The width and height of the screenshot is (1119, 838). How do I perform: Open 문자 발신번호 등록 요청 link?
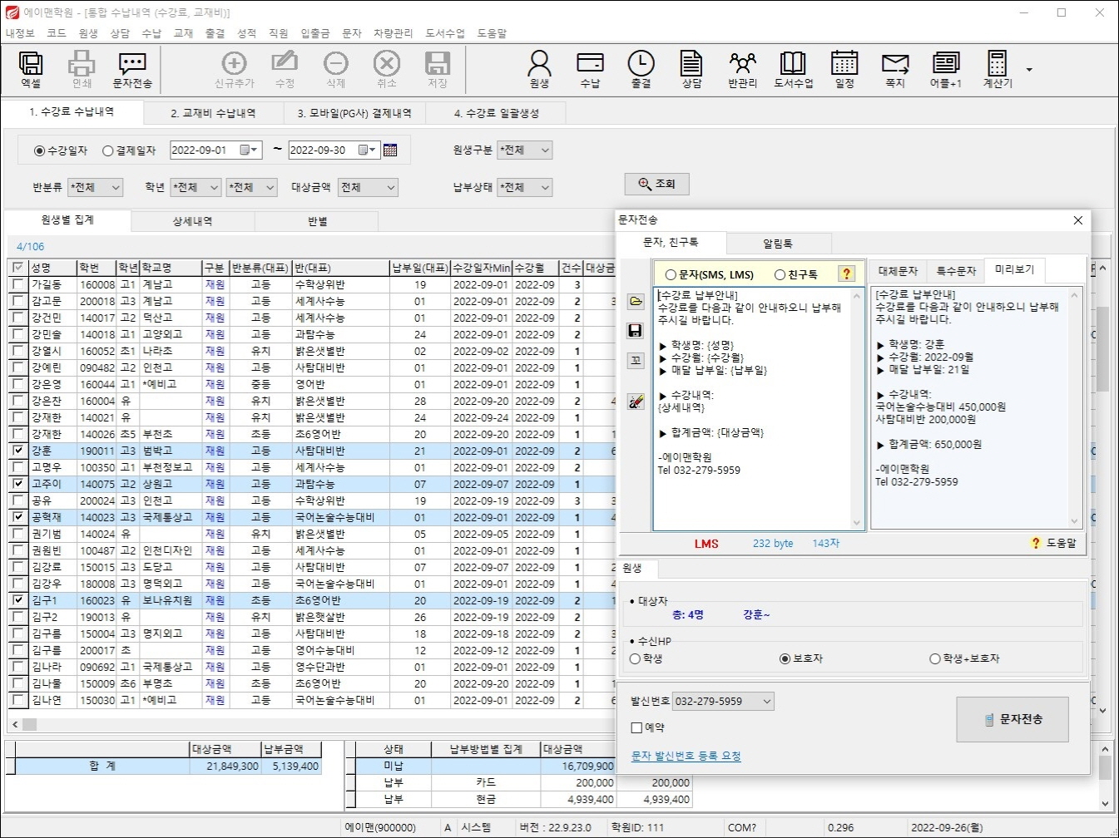click(686, 756)
